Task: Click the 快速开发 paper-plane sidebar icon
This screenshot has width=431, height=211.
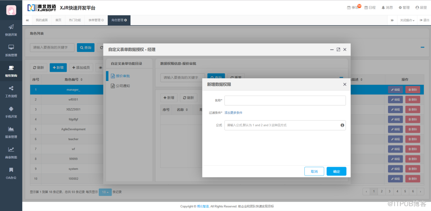Action: [x=11, y=27]
